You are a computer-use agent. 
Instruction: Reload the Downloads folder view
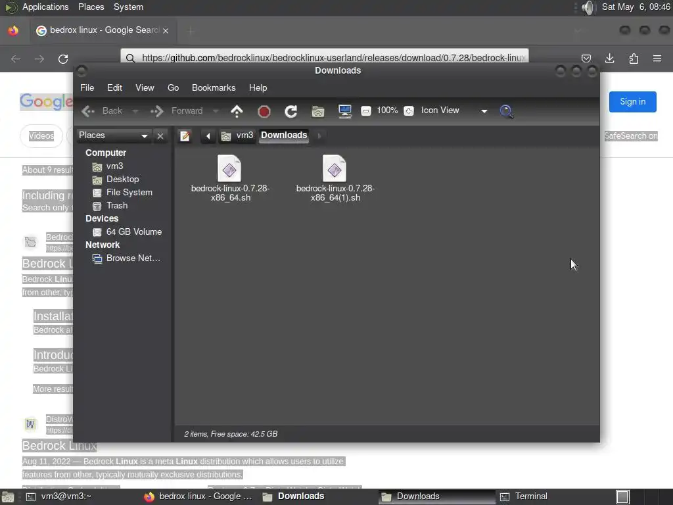291,112
